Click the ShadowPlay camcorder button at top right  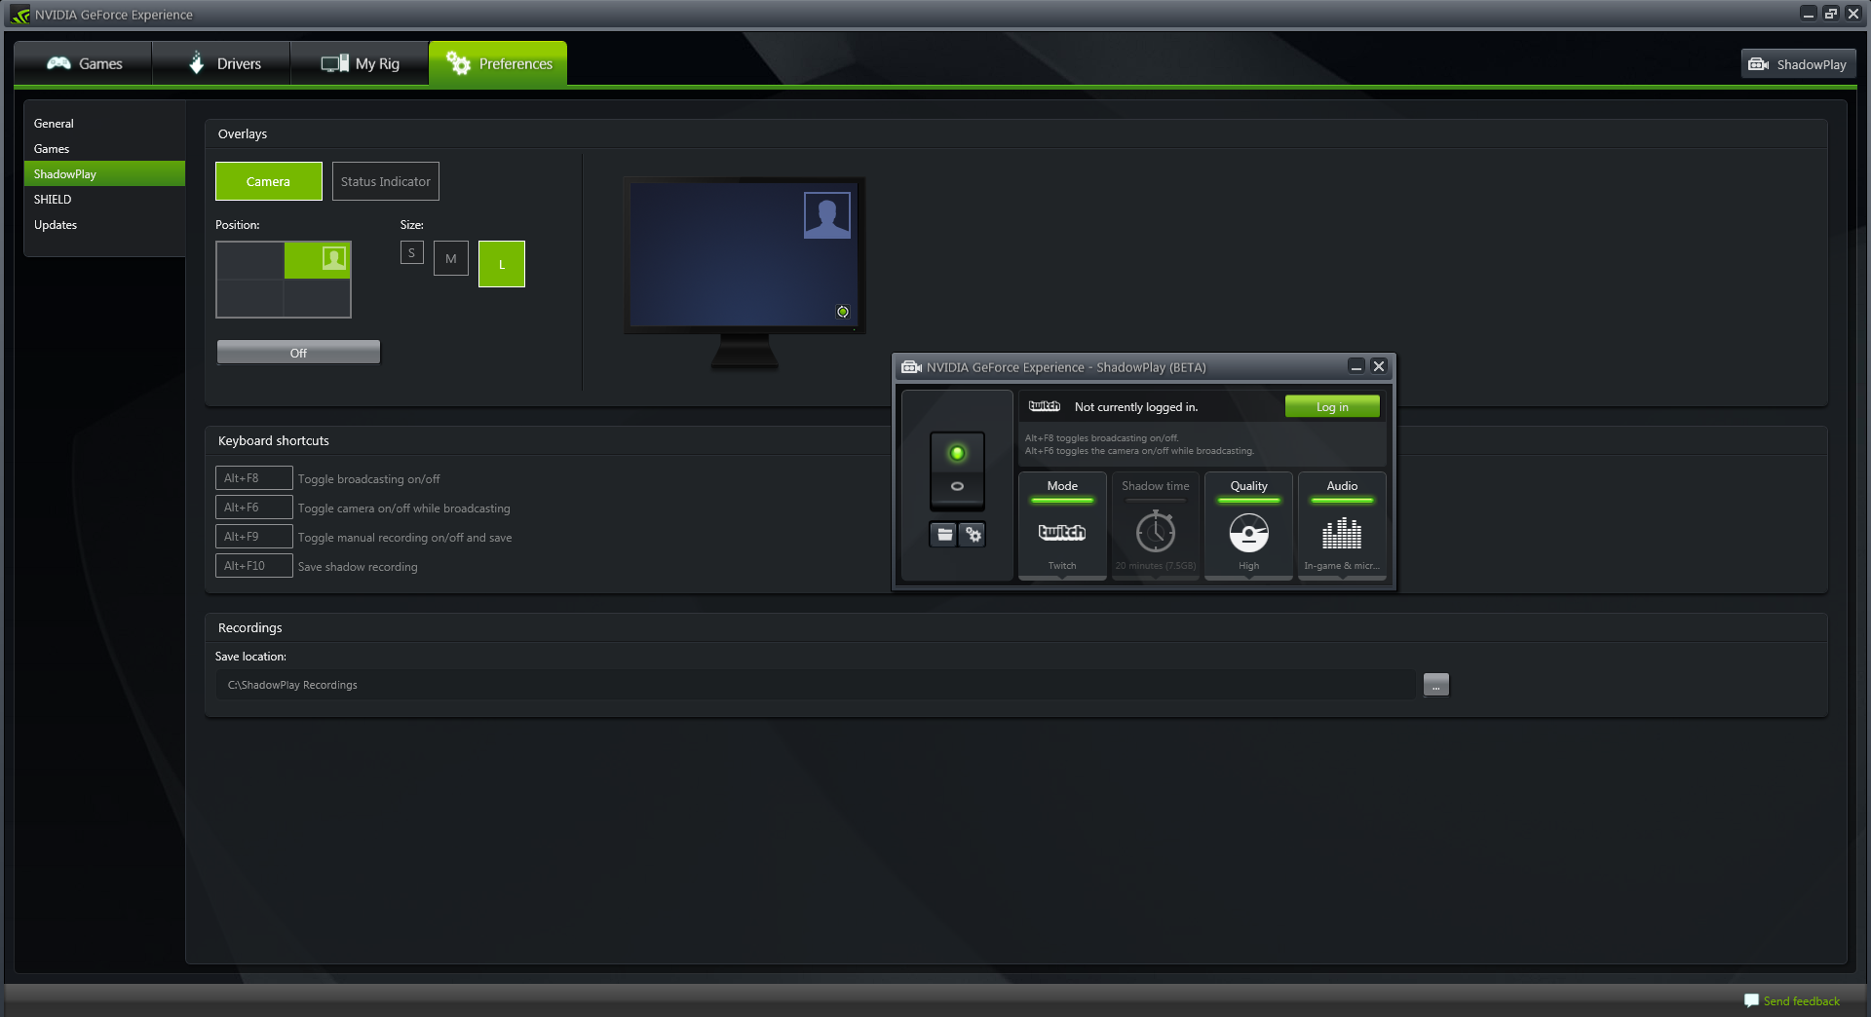(x=1798, y=64)
